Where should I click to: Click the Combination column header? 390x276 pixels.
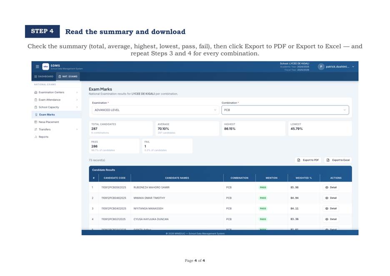tap(239, 178)
